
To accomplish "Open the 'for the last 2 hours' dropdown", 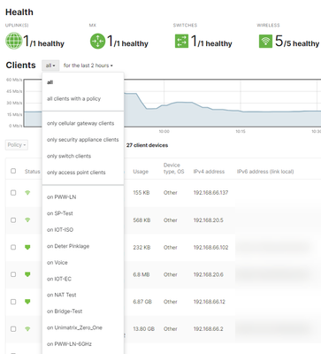I will 88,65.
